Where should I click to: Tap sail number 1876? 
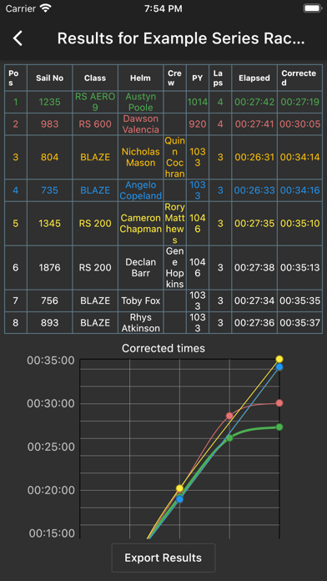click(49, 267)
